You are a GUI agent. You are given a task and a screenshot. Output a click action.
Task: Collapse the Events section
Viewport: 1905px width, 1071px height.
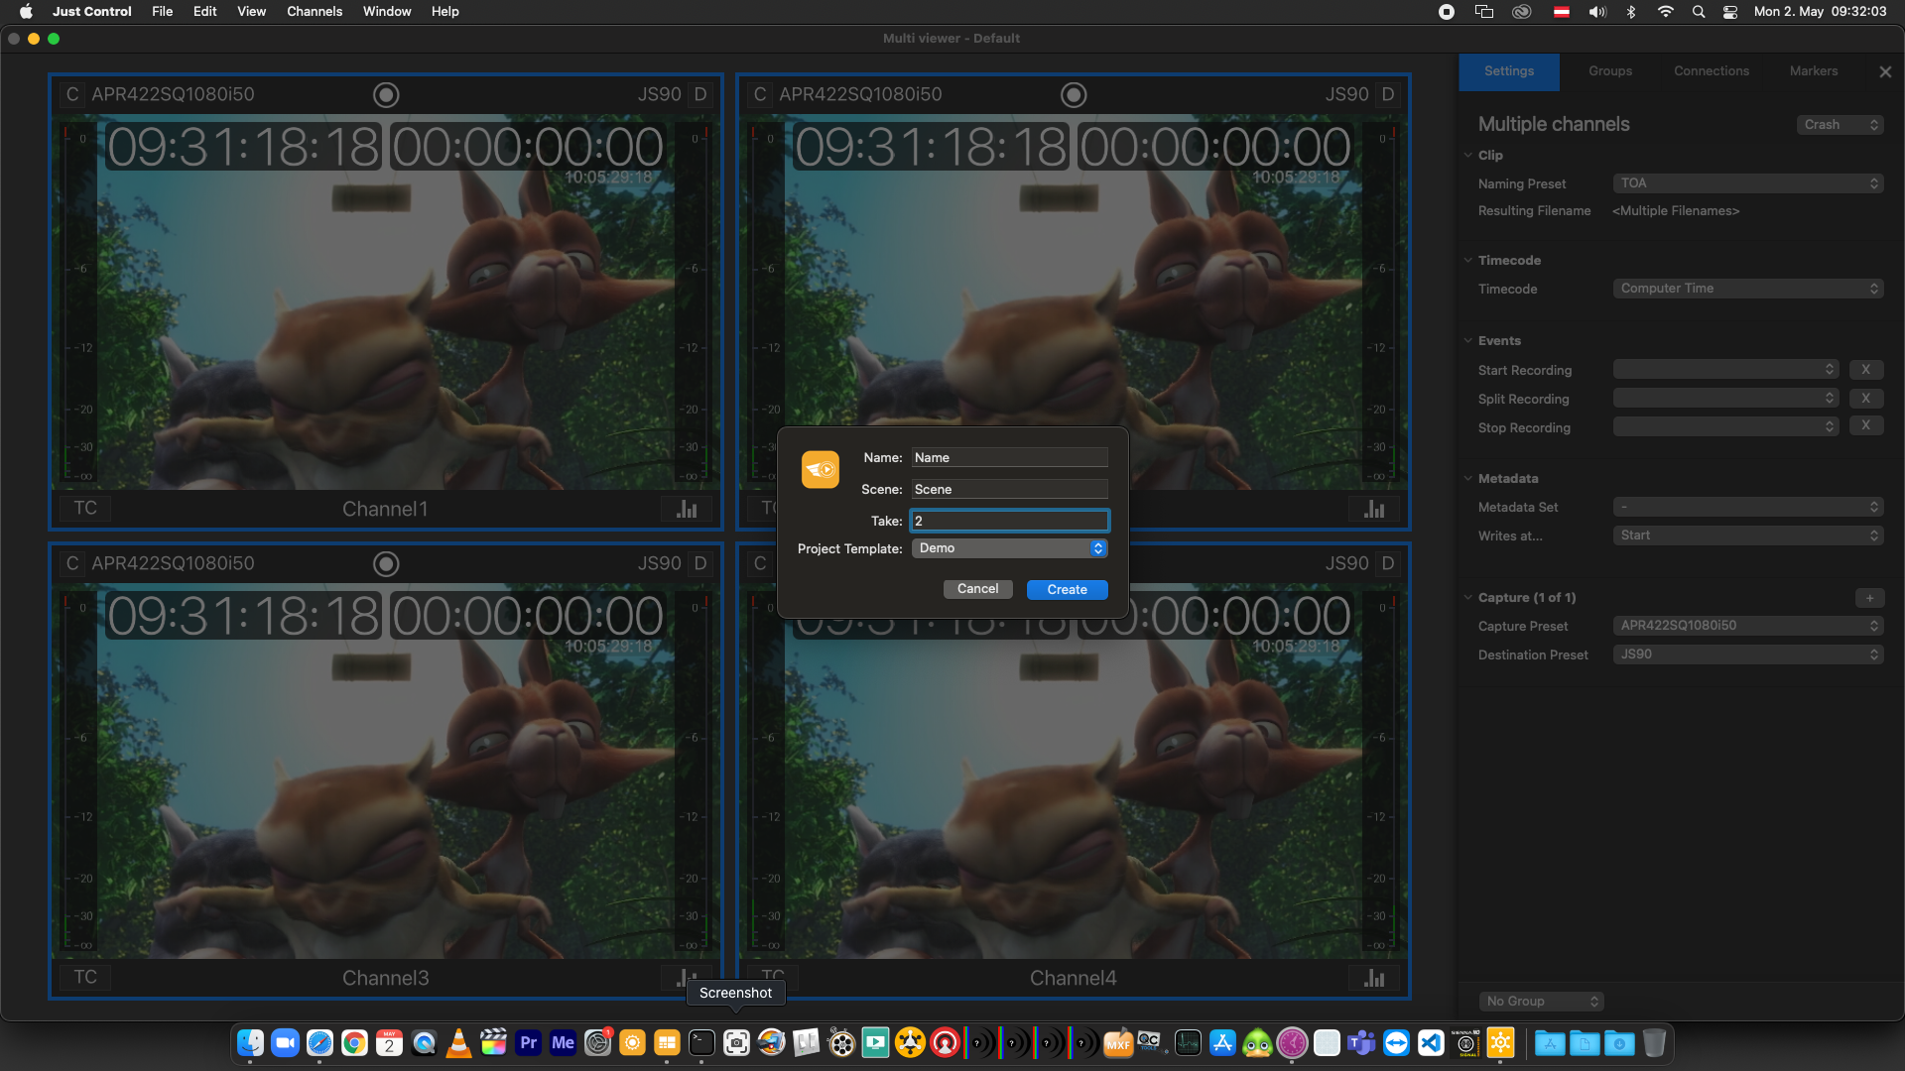(x=1468, y=340)
